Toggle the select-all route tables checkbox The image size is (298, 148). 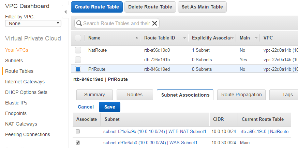coord(78,38)
